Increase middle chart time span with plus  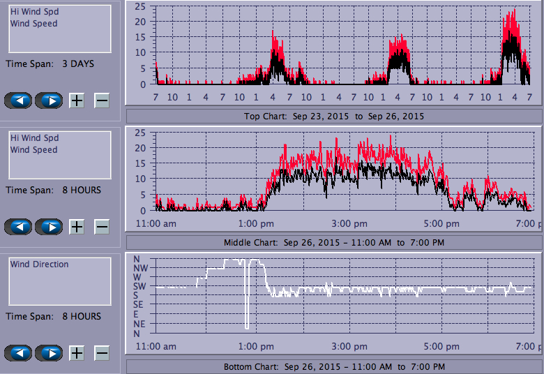[77, 227]
